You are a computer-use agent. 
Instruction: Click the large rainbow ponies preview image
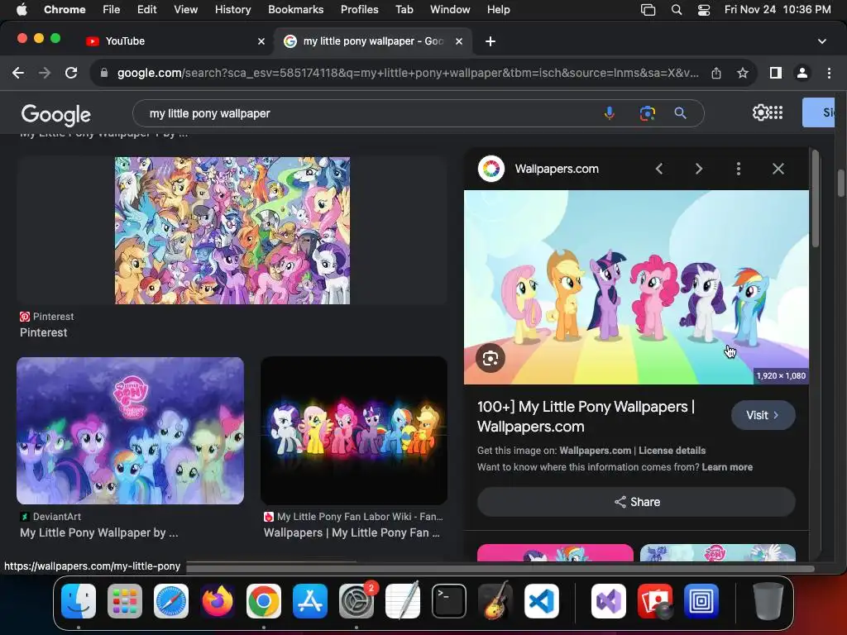tap(636, 287)
